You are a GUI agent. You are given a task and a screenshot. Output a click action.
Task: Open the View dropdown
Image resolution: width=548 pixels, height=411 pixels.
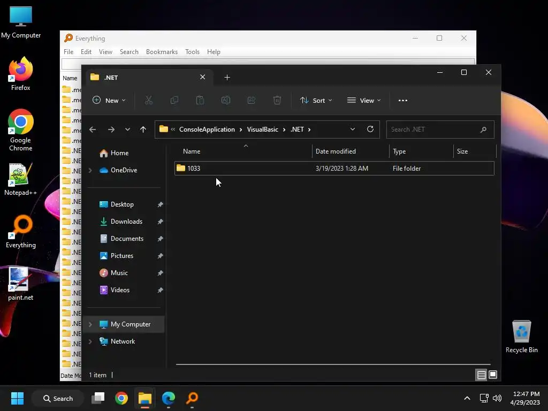pos(364,100)
